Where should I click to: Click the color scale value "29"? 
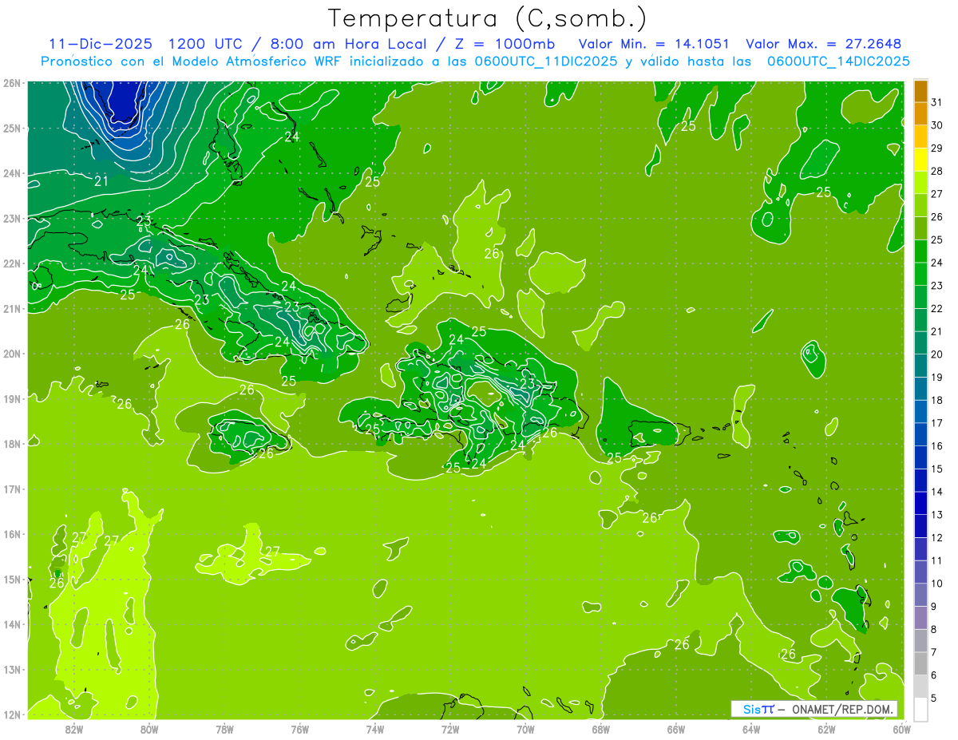coord(936,148)
